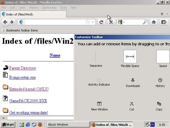Select the Activity Indicator item

click(99, 82)
